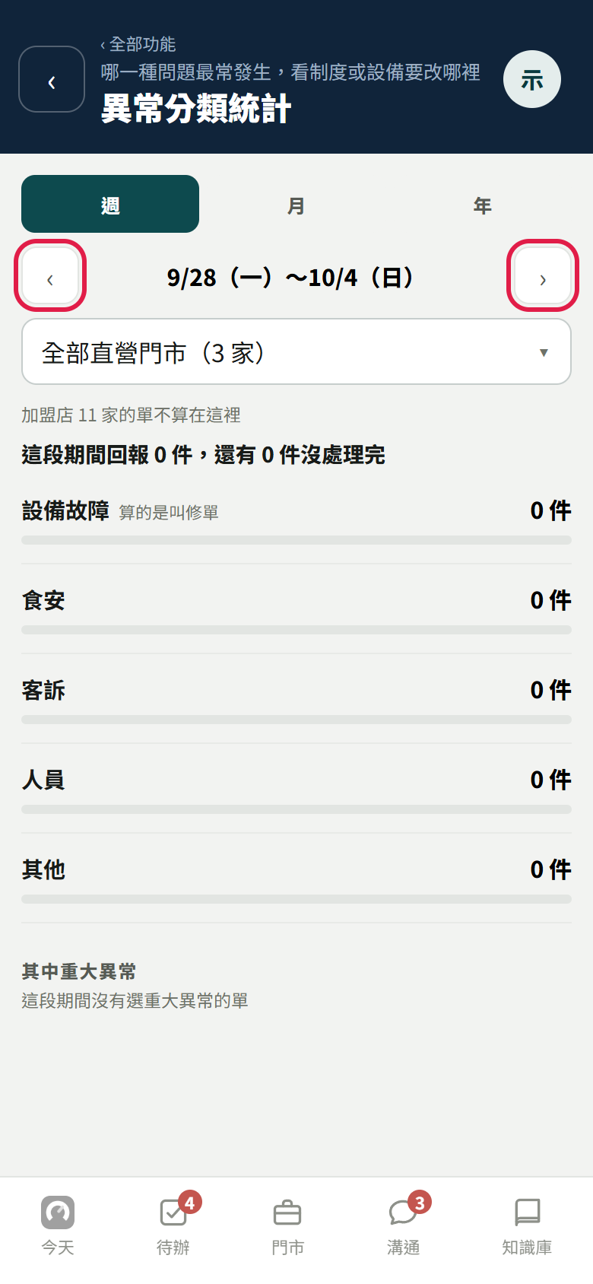The width and height of the screenshot is (593, 1284).
Task: Open the 門市 briefcase icon
Action: tap(287, 1212)
